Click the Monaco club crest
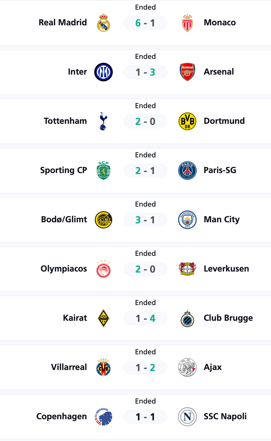This screenshot has width=271, height=441. pyautogui.click(x=187, y=23)
